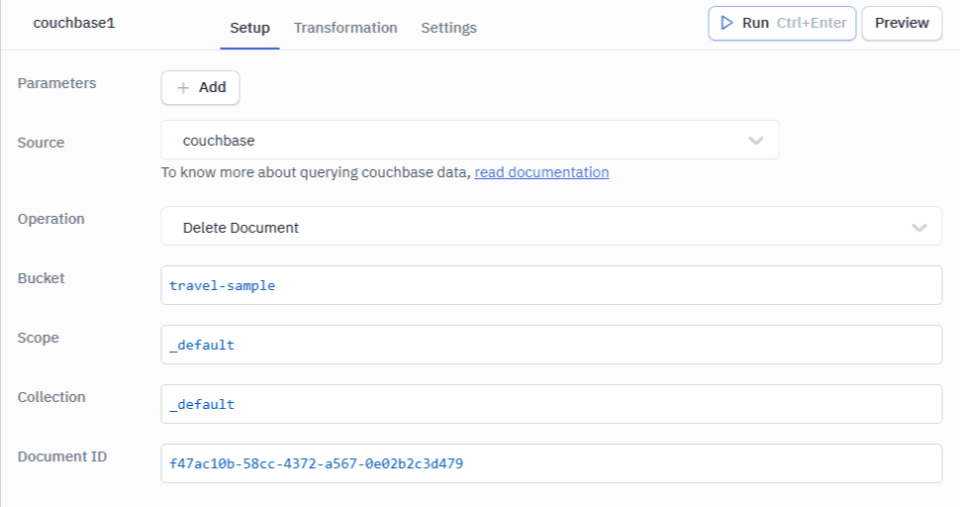Click into the Collection input field

click(x=550, y=404)
